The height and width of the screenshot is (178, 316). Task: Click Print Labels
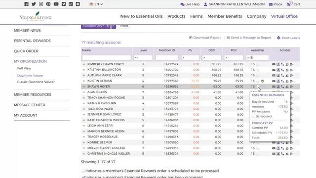(288, 38)
